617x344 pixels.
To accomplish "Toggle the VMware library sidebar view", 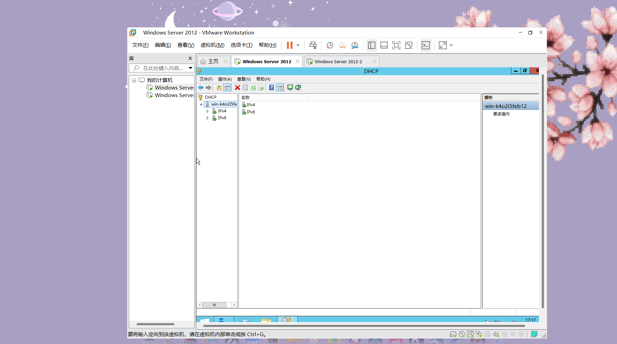I will tap(372, 45).
